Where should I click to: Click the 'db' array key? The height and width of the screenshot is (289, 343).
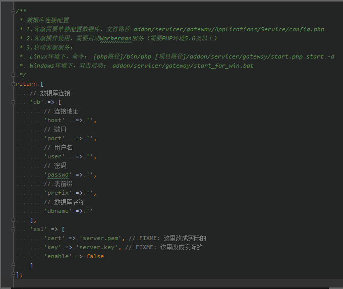[x=37, y=102]
